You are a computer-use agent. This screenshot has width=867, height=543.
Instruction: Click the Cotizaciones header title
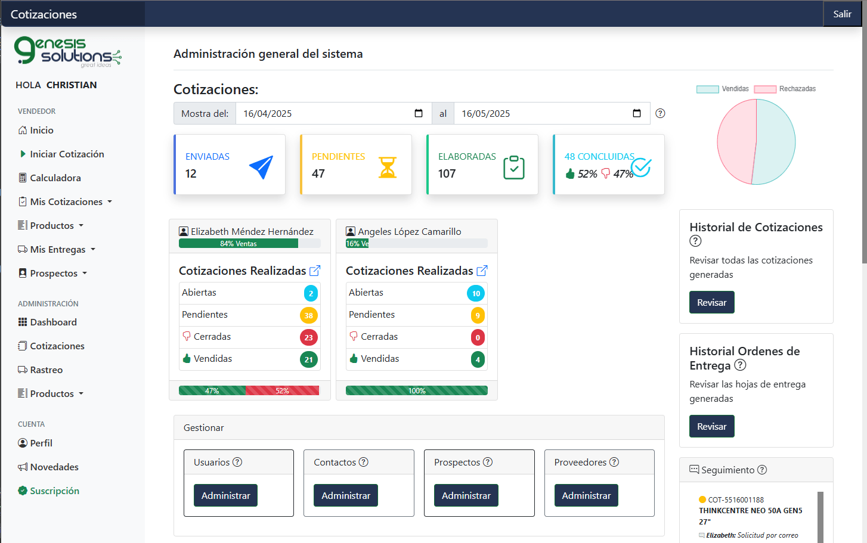[x=44, y=14]
